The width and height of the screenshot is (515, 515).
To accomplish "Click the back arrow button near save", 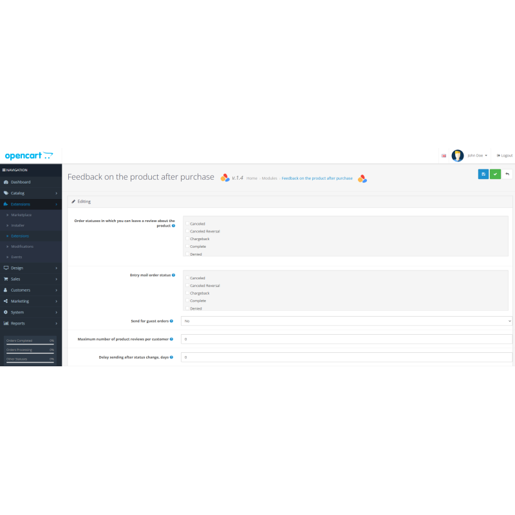I will coord(508,174).
